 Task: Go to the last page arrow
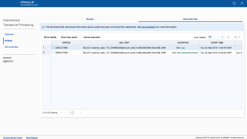click(x=80, y=113)
